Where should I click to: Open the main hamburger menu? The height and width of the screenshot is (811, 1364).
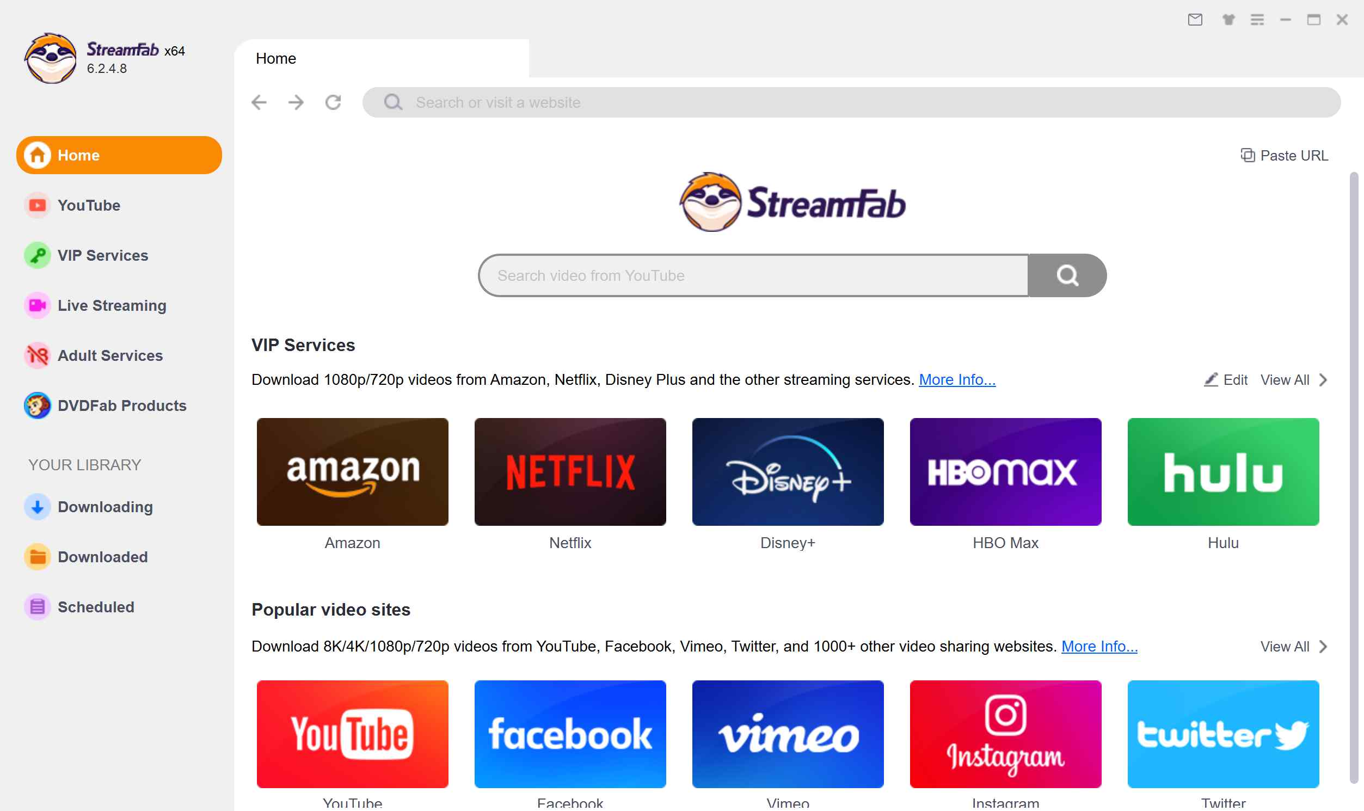1258,20
